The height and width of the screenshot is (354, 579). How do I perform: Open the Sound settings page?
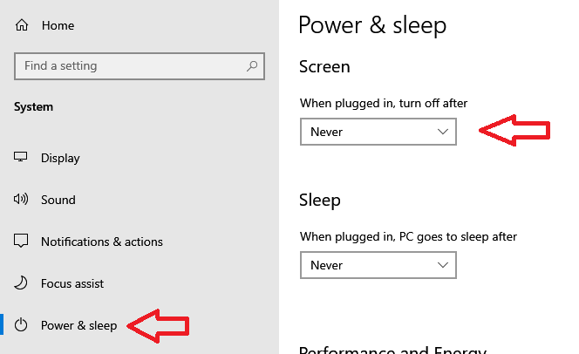coord(58,200)
